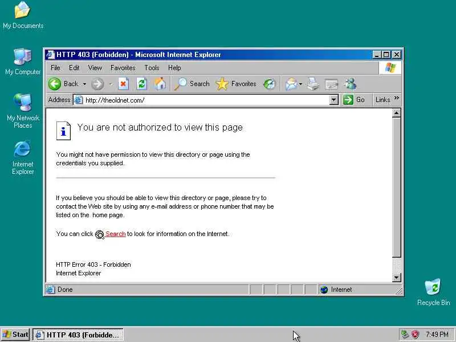456x342 pixels.
Task: Open the Favorites pane with star icon
Action: (236, 84)
